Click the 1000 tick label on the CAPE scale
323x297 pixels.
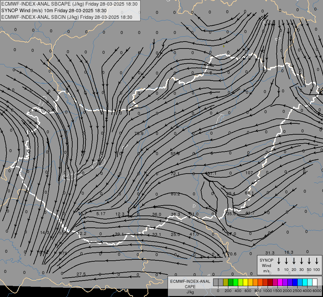tap(268, 291)
